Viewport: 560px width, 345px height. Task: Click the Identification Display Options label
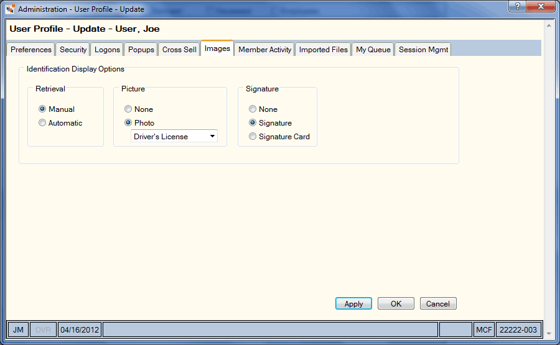pos(75,69)
